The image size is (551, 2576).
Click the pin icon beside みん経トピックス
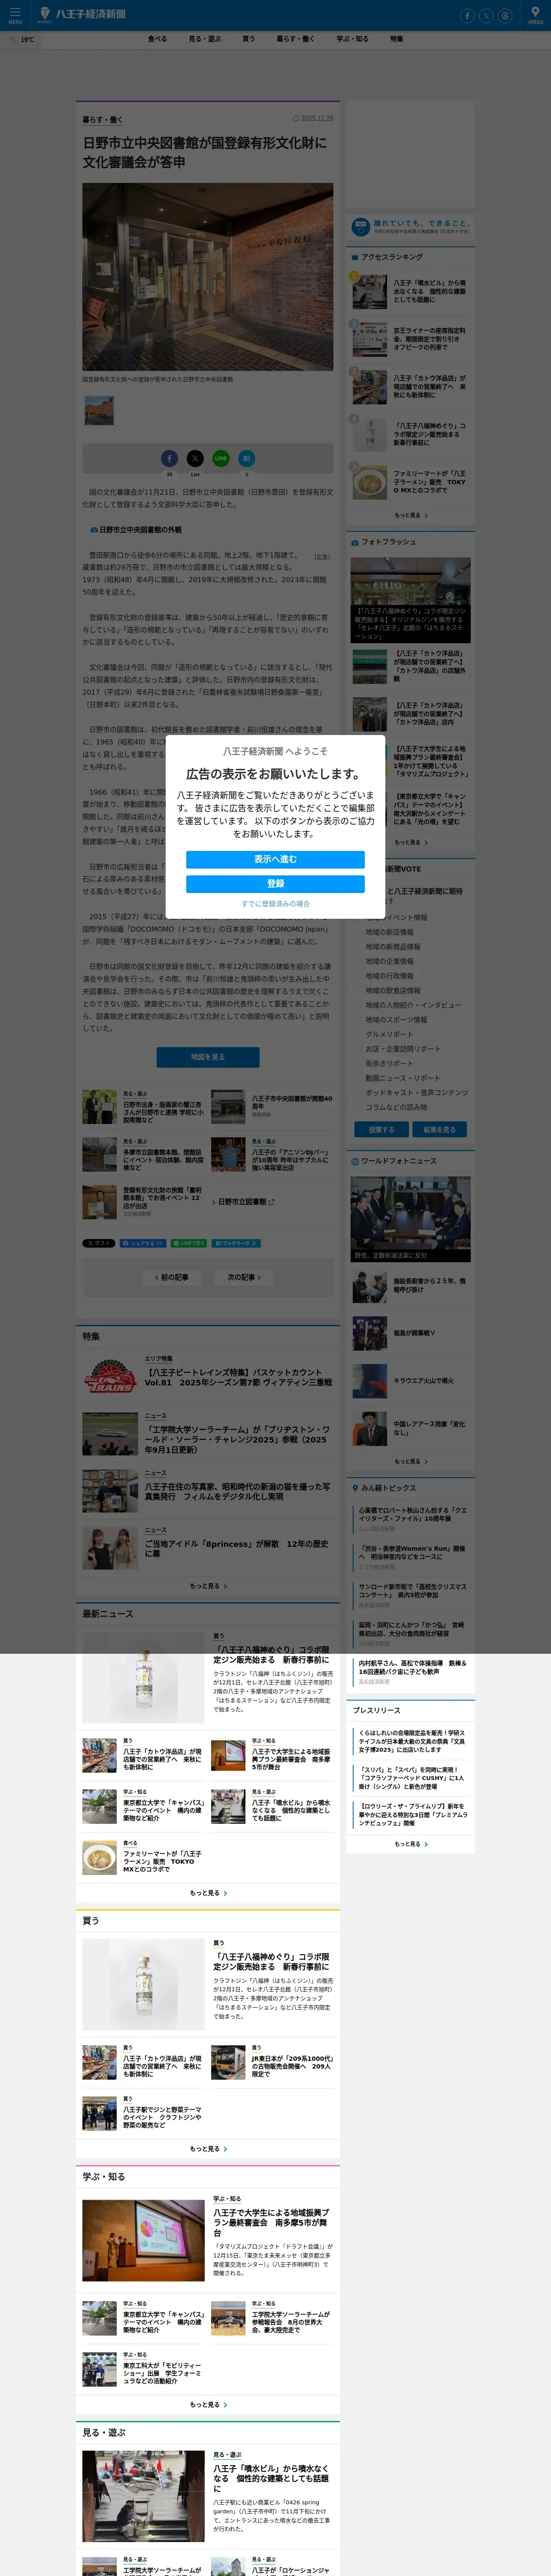[354, 1488]
